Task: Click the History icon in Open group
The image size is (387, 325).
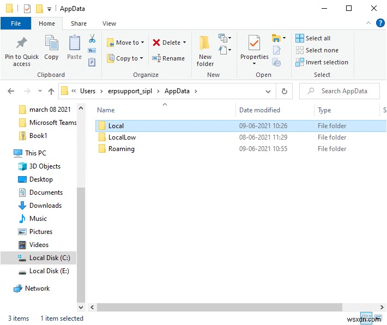Action: [276, 62]
